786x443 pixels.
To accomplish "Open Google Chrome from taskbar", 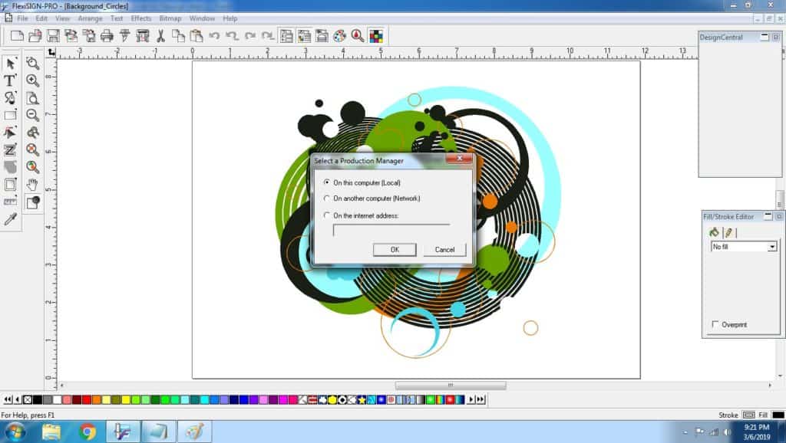I will pyautogui.click(x=88, y=432).
